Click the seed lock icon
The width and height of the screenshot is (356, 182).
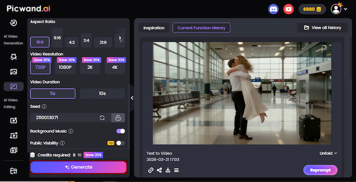coord(118,118)
